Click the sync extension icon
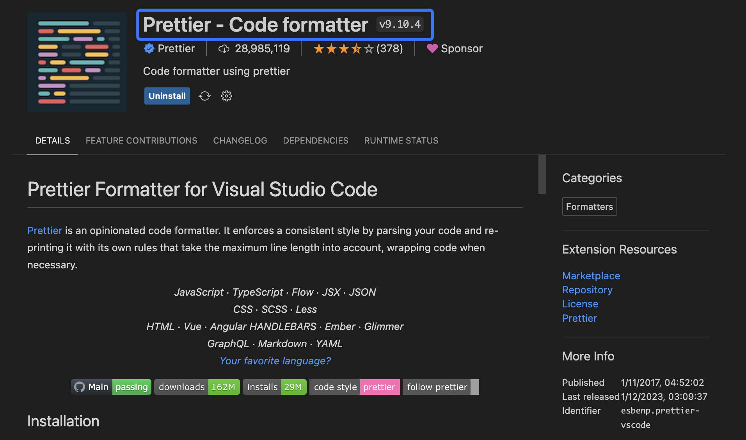Image resolution: width=746 pixels, height=440 pixels. (204, 96)
